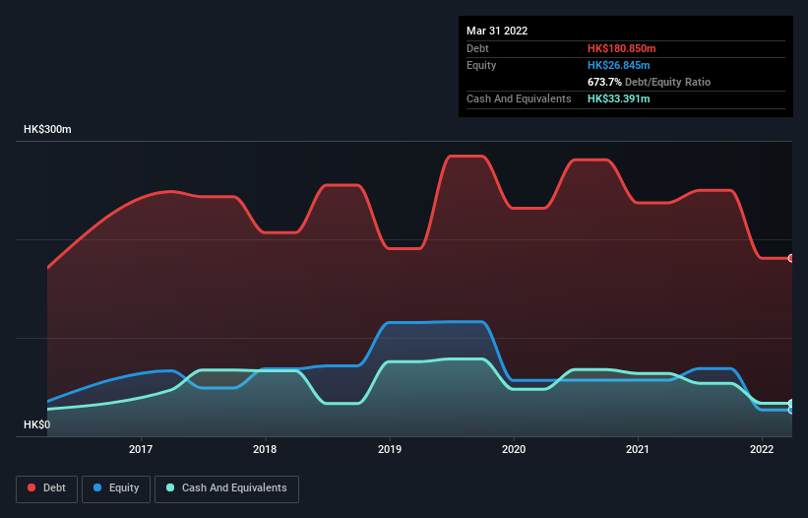The image size is (808, 518).
Task: Click the 2022 x-axis label
Action: click(762, 449)
